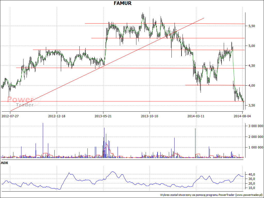Screen dimensions: 264x198
Task: Click the 30,0 ADX axis label
Action: (252, 179)
